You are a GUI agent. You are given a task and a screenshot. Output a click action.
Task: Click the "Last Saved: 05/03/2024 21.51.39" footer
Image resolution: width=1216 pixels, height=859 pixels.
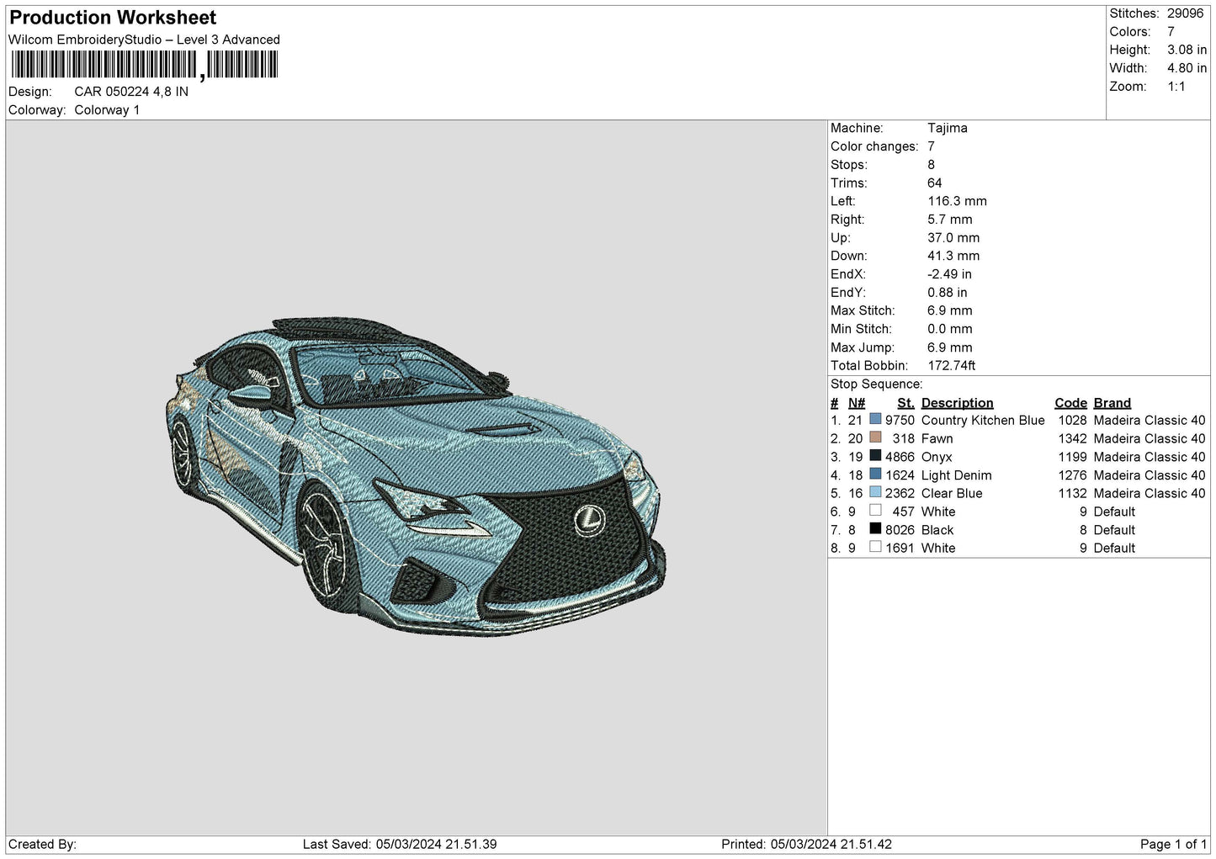pos(400,844)
